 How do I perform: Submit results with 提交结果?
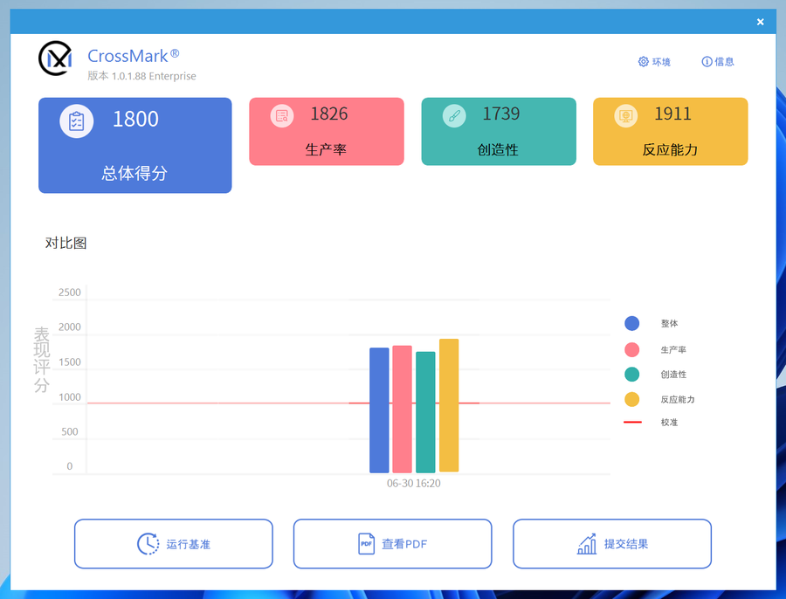pos(612,544)
